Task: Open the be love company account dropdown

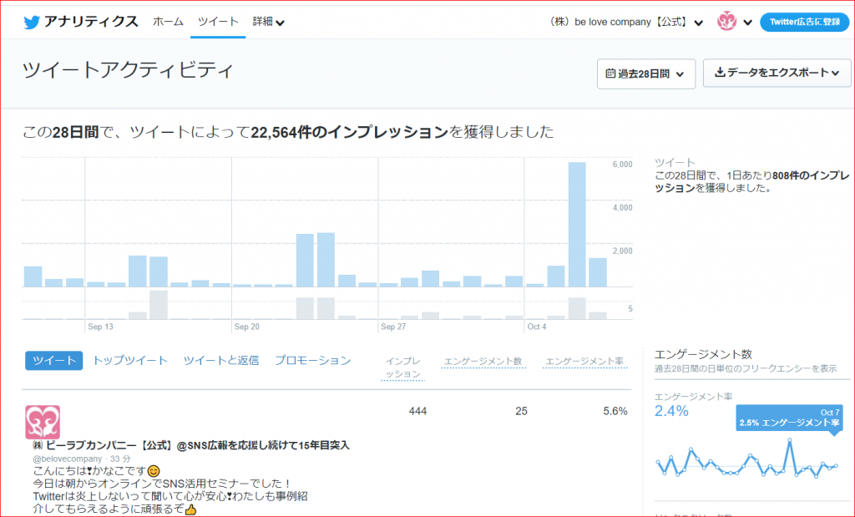Action: [627, 22]
